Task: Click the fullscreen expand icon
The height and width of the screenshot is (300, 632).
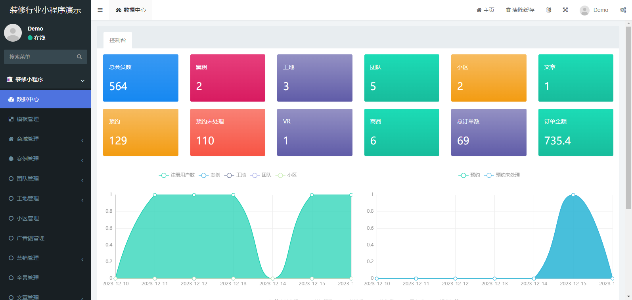Action: [x=565, y=10]
